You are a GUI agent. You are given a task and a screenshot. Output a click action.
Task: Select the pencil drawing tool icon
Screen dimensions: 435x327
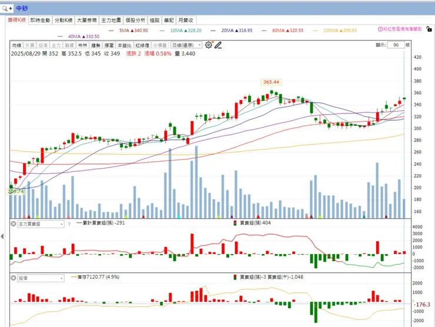(x=218, y=45)
